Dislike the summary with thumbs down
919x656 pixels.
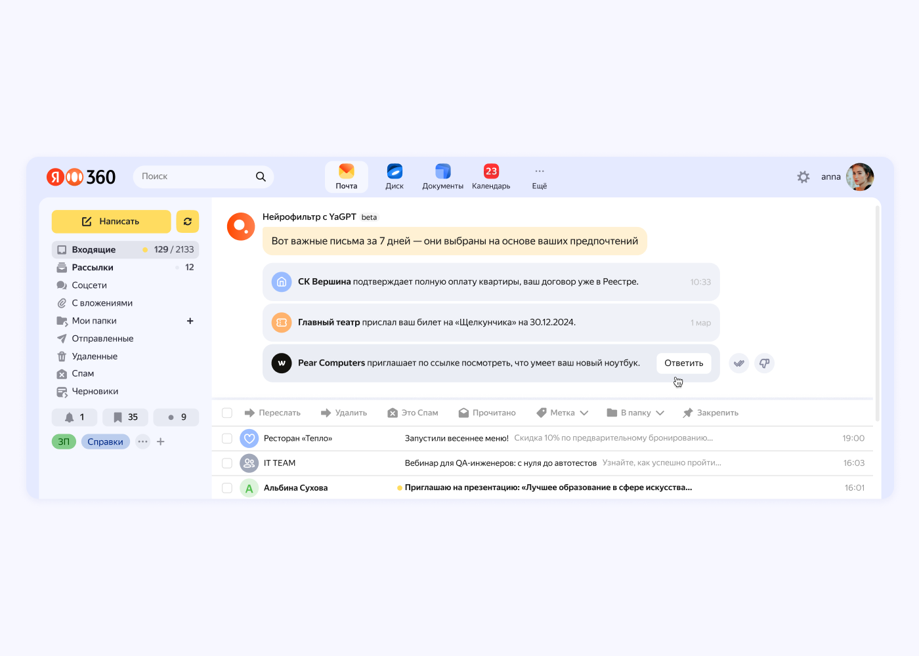(765, 363)
